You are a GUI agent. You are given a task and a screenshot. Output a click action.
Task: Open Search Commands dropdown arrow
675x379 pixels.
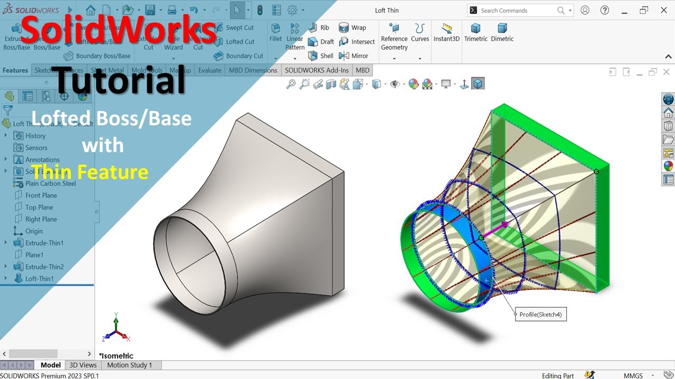tap(571, 11)
